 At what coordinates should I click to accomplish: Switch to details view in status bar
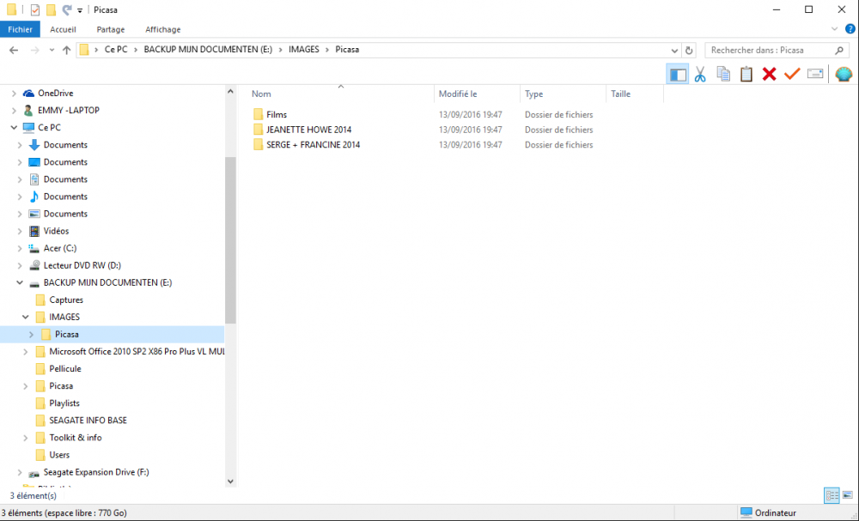click(x=832, y=496)
